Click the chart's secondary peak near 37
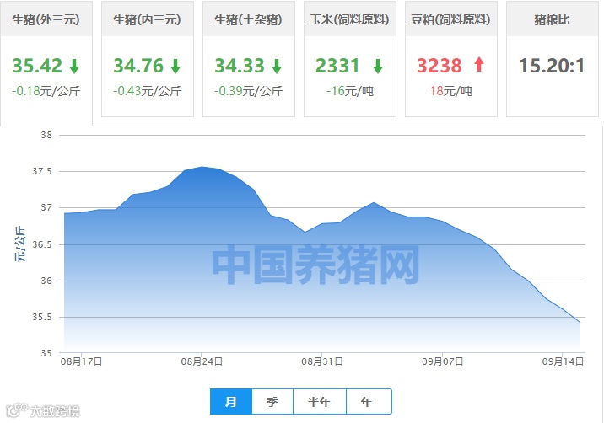This screenshot has width=604, height=423. coord(374,202)
